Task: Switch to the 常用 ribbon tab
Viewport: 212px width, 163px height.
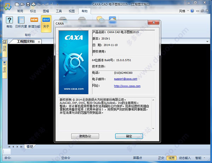Action: (x=20, y=11)
